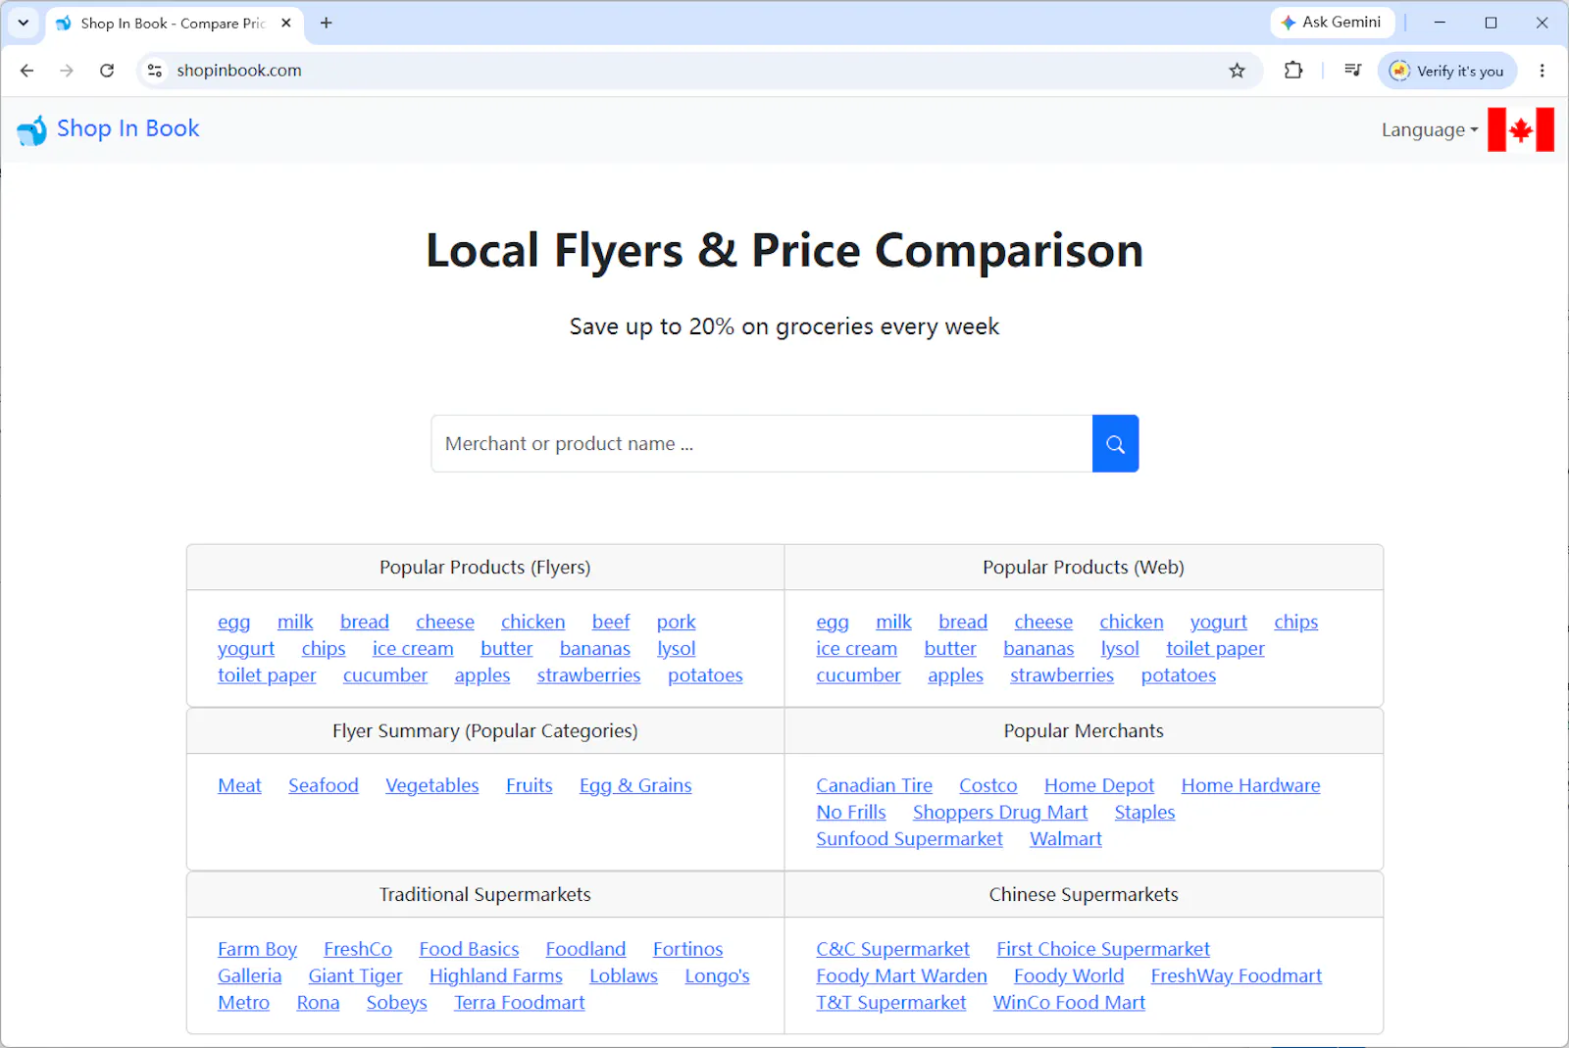1569x1048 pixels.
Task: Open the Staples merchant link
Action: [1144, 812]
